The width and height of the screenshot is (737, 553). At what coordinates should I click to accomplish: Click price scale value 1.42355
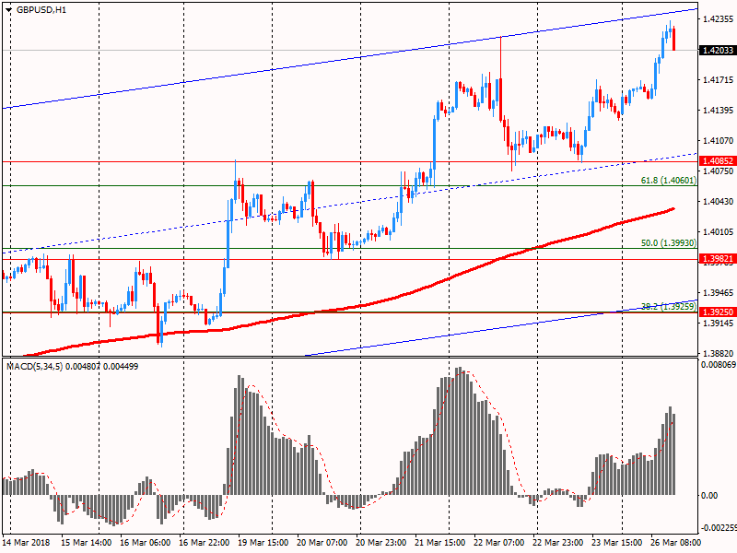point(718,19)
